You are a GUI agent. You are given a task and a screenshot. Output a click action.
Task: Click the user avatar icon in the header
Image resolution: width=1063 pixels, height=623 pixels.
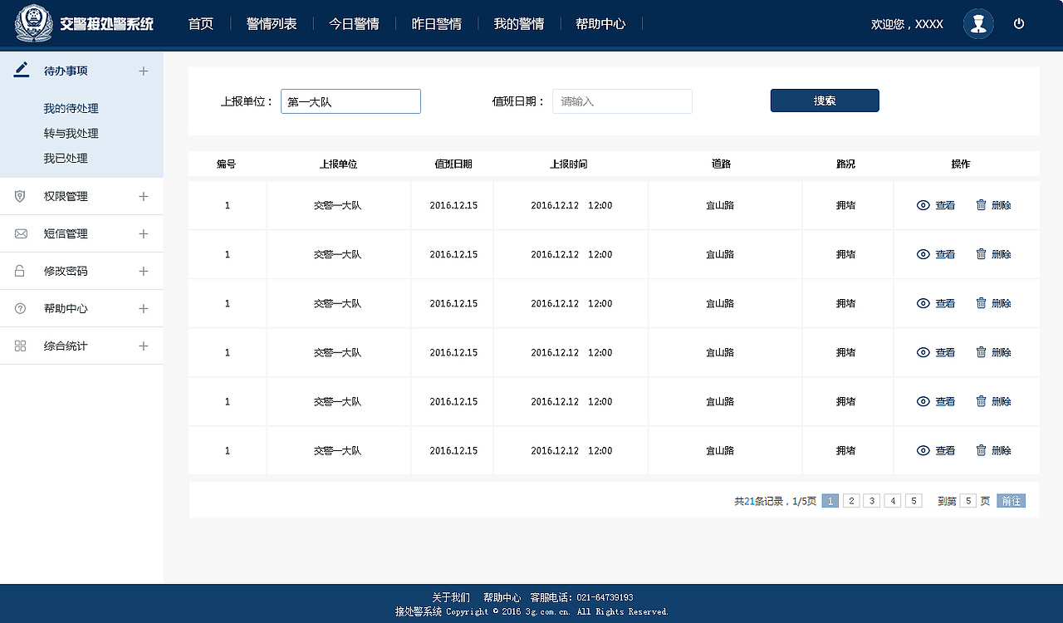[978, 23]
